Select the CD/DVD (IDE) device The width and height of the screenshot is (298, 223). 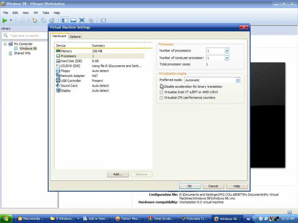[100, 66]
